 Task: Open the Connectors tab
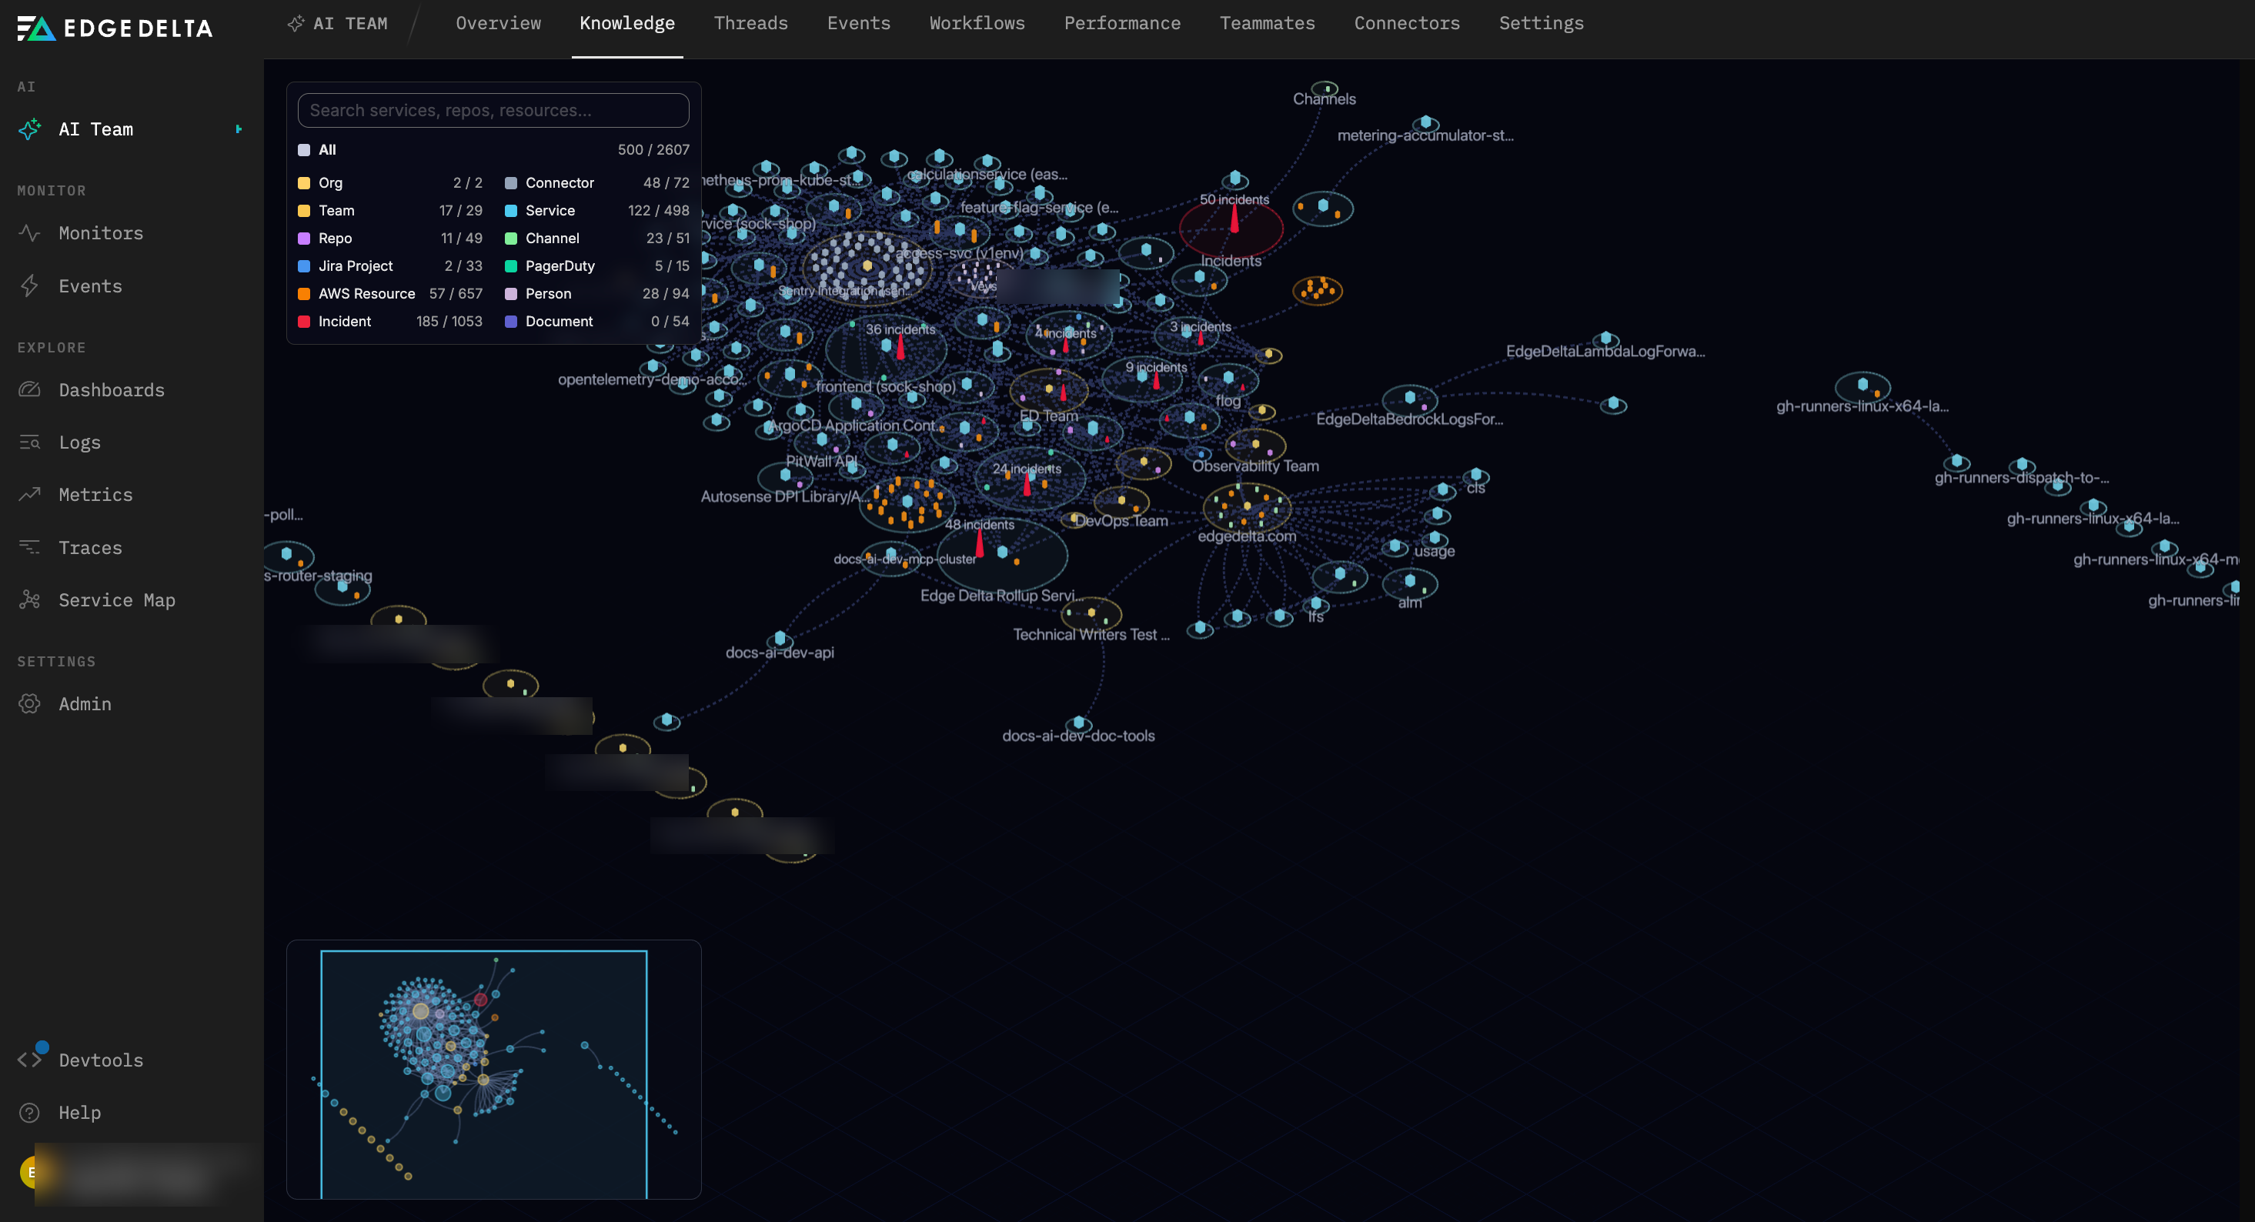(1407, 24)
